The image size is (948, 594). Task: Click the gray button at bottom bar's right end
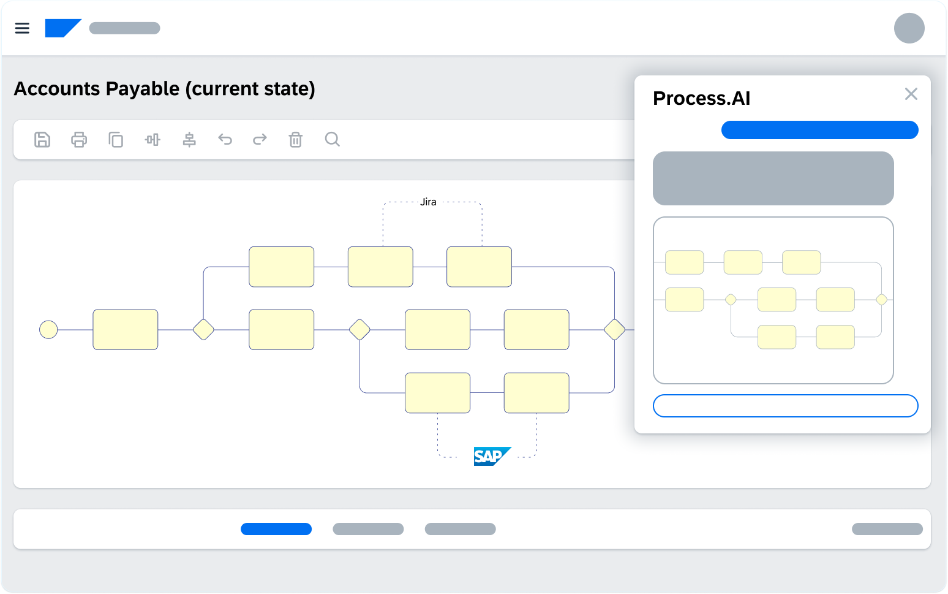point(887,529)
